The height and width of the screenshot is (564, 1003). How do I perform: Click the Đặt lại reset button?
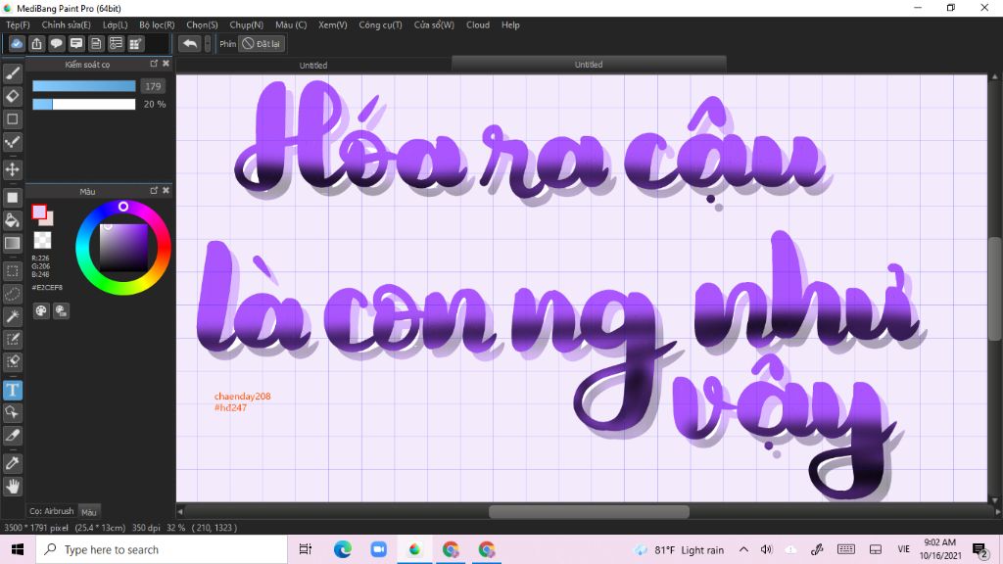(x=262, y=43)
